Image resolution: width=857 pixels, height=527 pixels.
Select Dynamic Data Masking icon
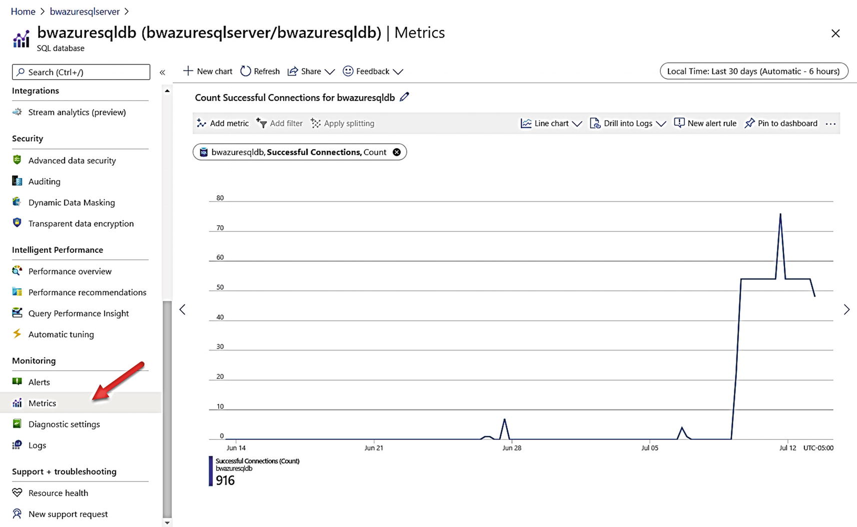(17, 202)
